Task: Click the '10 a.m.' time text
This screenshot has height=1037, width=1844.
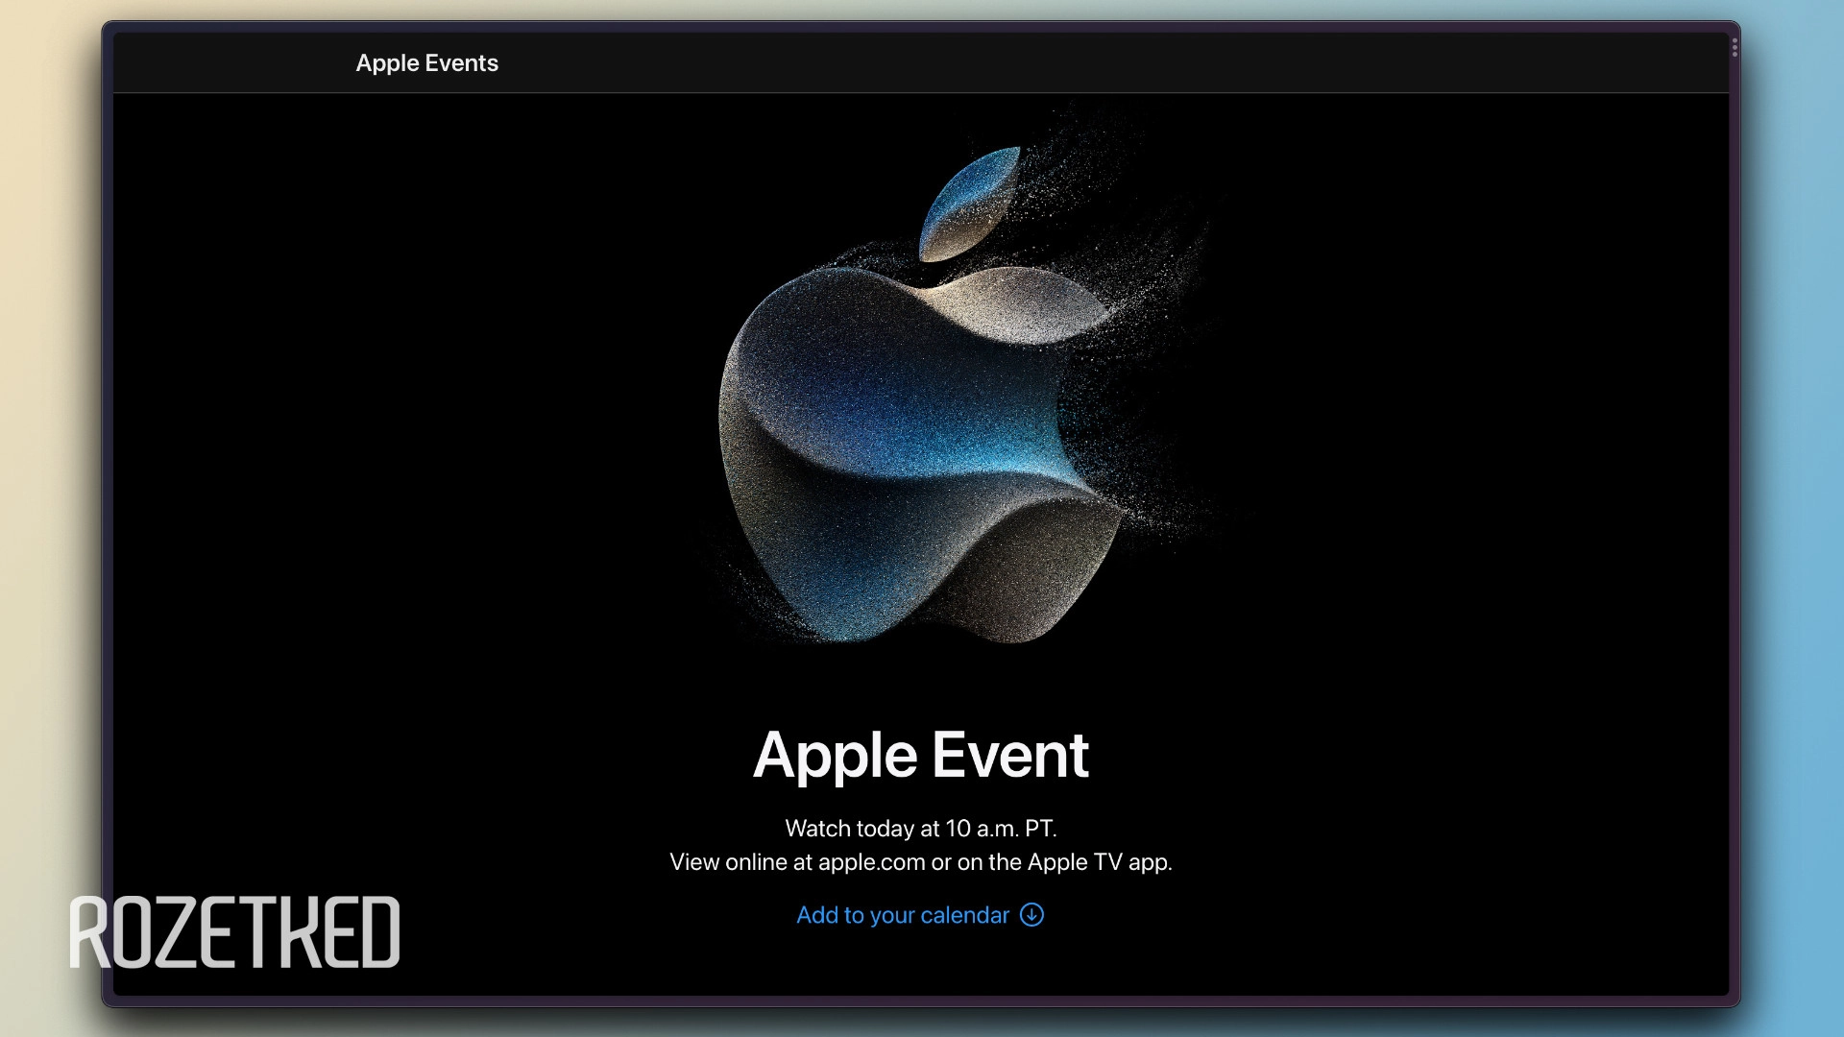Action: point(982,829)
